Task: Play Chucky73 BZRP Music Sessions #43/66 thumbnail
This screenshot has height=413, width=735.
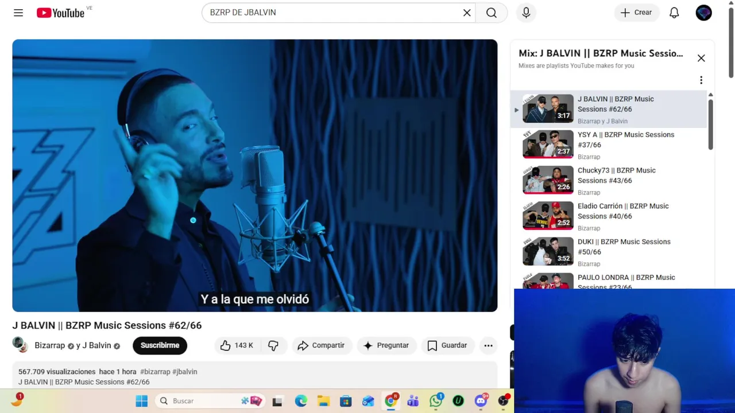Action: pyautogui.click(x=548, y=180)
